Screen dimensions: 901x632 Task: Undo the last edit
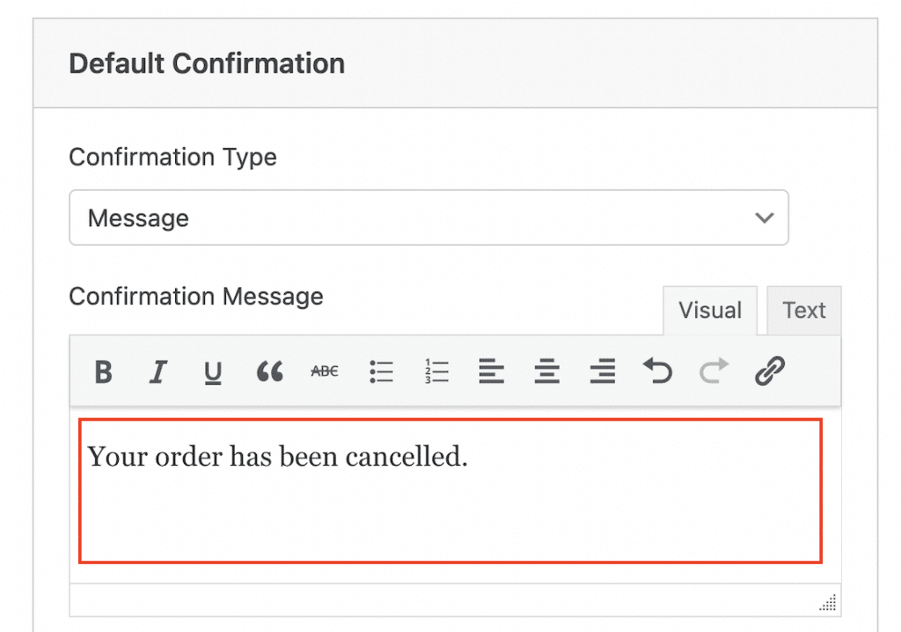pyautogui.click(x=657, y=372)
